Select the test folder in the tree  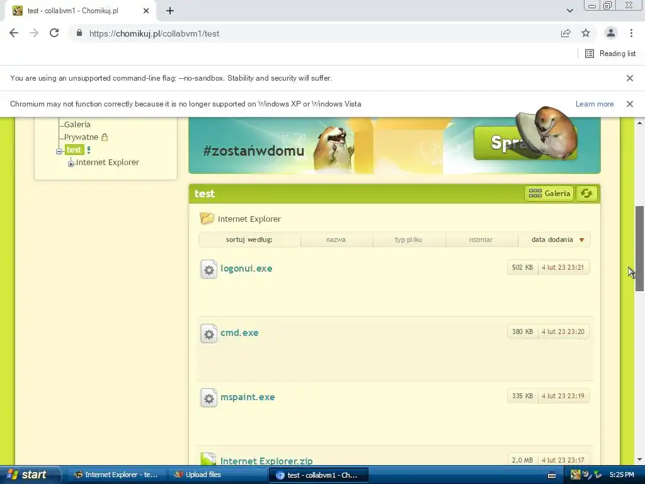tap(74, 150)
